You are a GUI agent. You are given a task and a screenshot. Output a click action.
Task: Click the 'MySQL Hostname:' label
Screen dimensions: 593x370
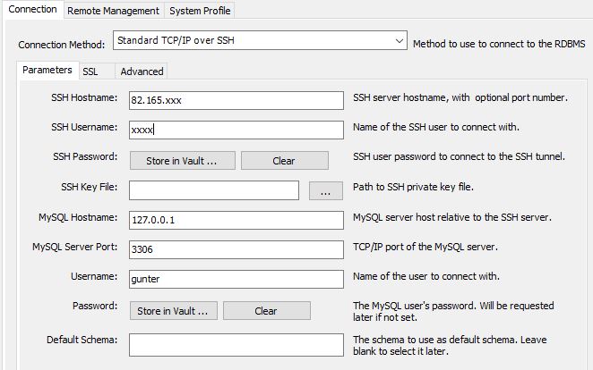tap(78, 217)
